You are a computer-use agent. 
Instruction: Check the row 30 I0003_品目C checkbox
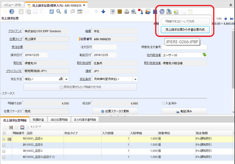tap(4, 151)
